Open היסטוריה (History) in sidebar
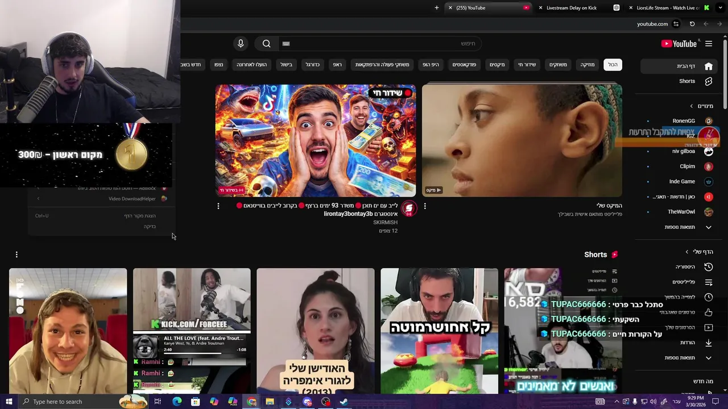The width and height of the screenshot is (728, 409). tap(680, 266)
